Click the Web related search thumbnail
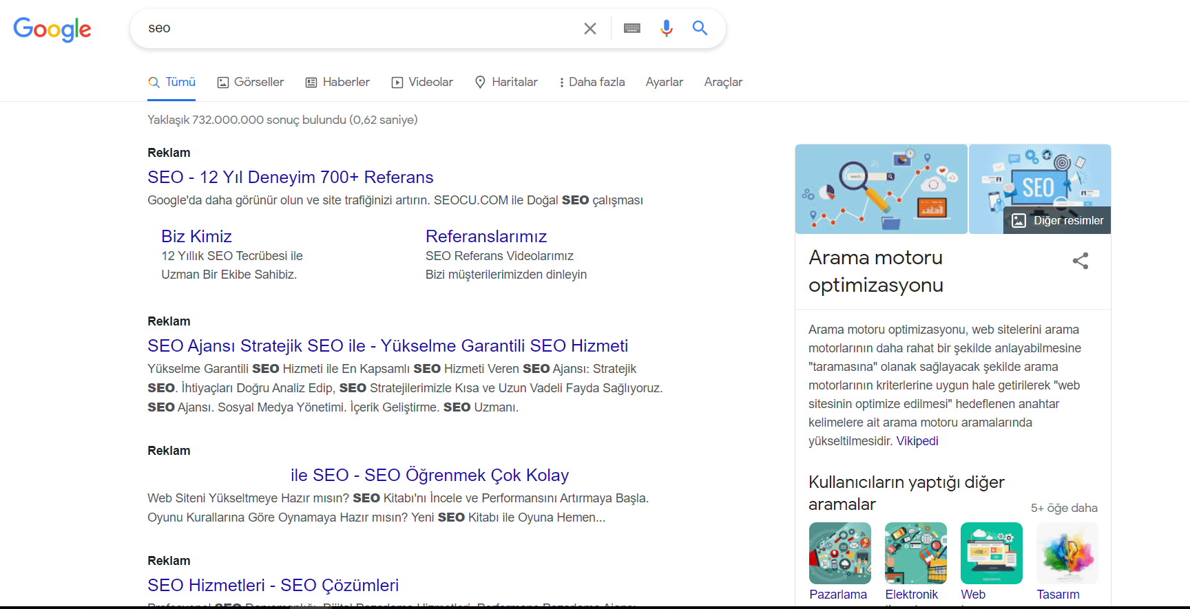 coord(992,553)
